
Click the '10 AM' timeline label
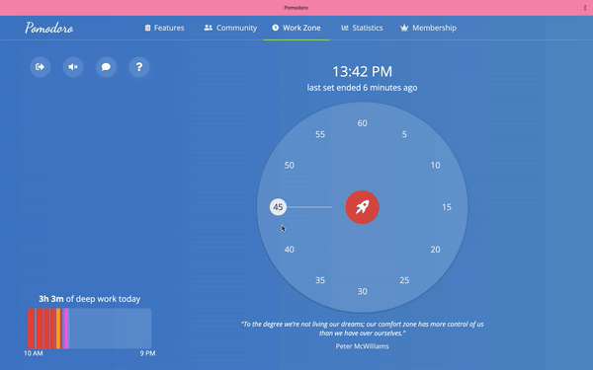point(34,353)
